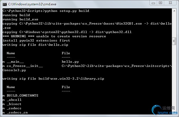Image resolution: width=179 pixels, height=117 pixels.
Task: Click the _codecs_cn module line
Action: 15,112
